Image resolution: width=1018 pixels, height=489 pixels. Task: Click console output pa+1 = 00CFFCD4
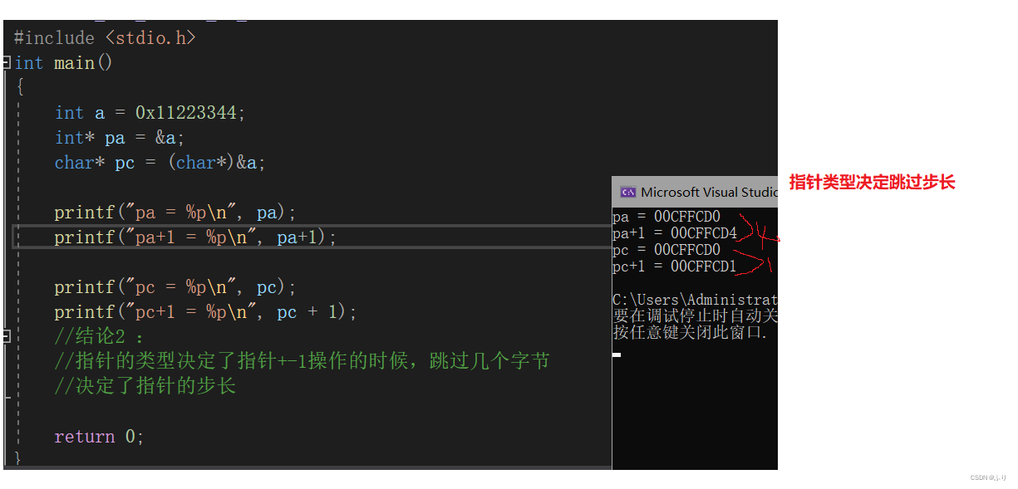coord(675,233)
